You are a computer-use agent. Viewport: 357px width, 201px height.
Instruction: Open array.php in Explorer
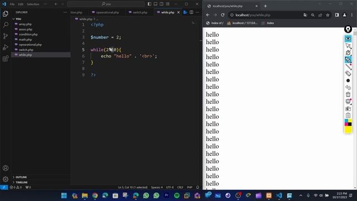click(x=25, y=24)
